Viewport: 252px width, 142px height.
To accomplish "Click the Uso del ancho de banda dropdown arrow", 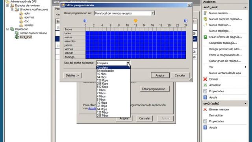I will pyautogui.click(x=128, y=63).
